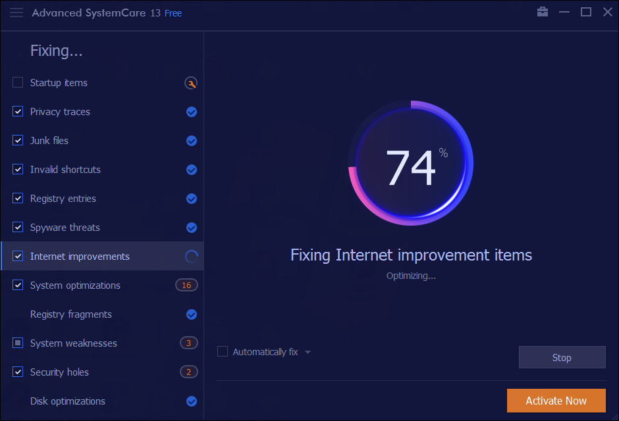
Task: Uncheck the Registry entries checkbox
Action: [18, 198]
